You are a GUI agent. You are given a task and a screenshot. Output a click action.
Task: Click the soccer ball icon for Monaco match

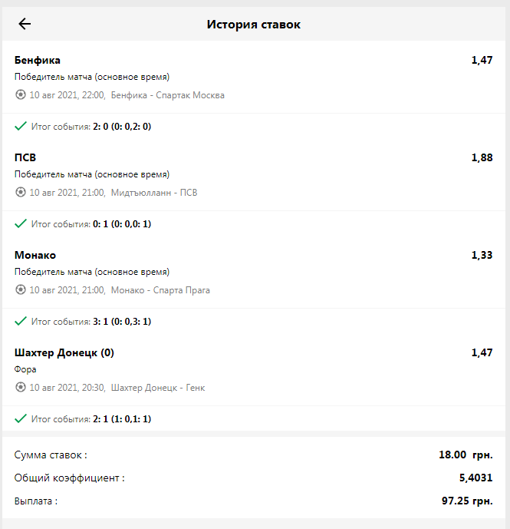coord(20,289)
